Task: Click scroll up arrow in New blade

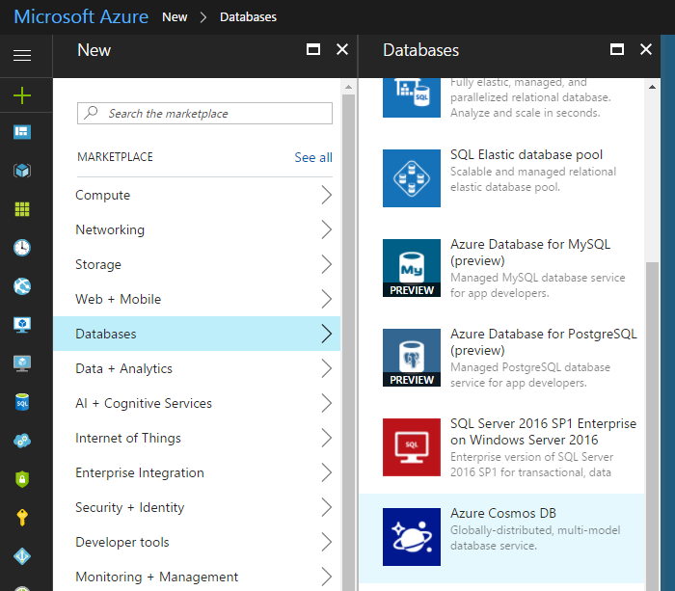Action: (x=348, y=87)
